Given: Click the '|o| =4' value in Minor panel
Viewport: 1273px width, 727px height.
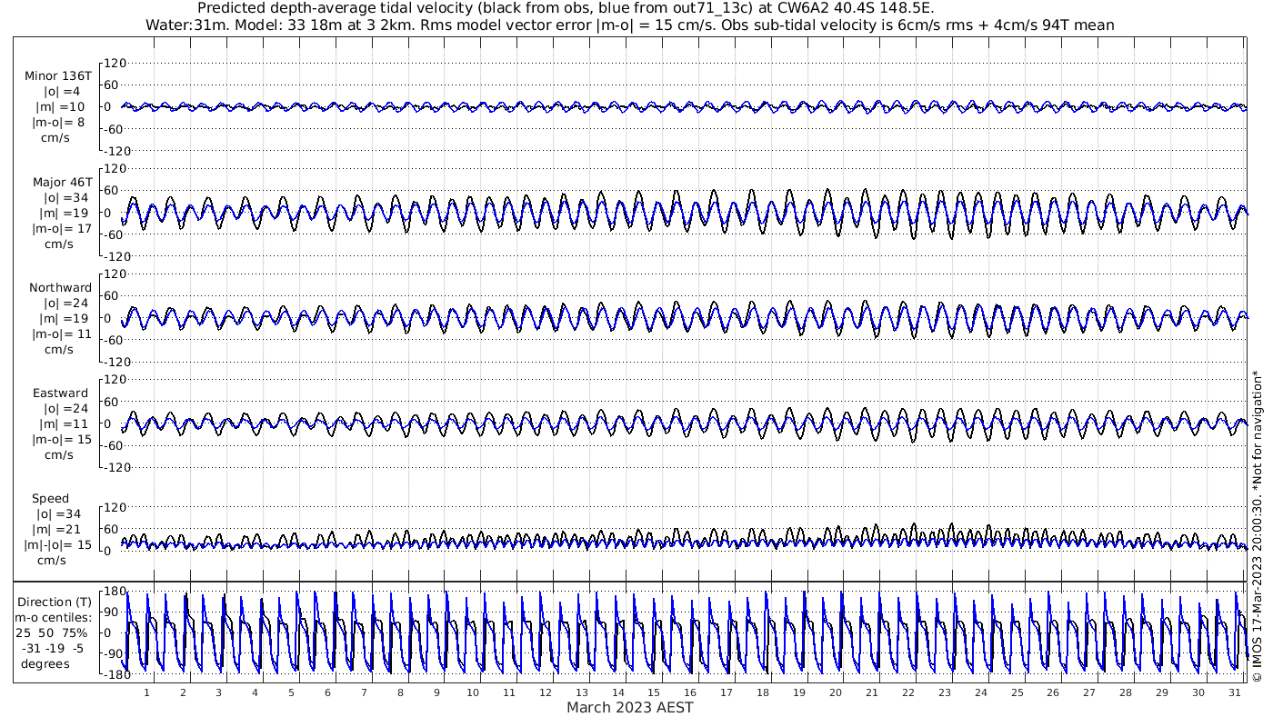Looking at the screenshot, I should click(x=62, y=92).
